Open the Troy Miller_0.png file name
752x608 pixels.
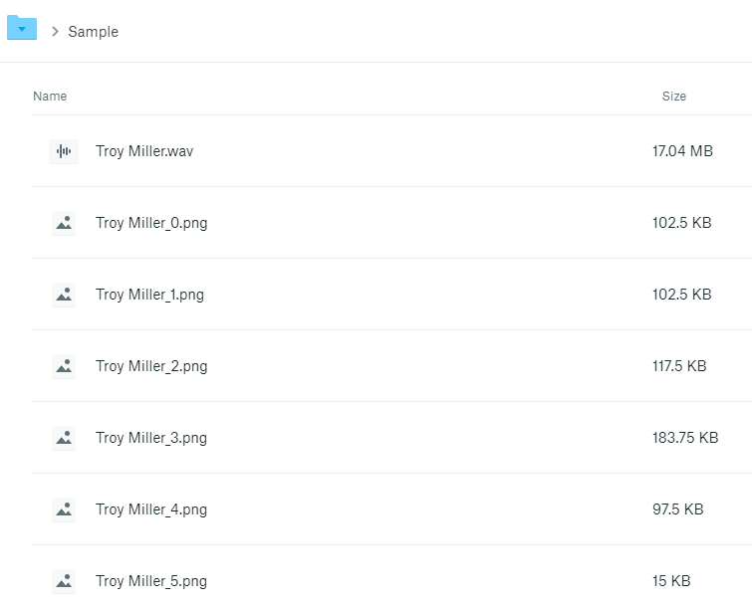coord(151,223)
